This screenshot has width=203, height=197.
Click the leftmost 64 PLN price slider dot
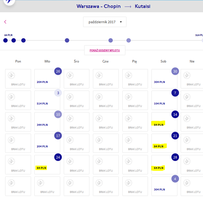pyautogui.click(x=5, y=40)
